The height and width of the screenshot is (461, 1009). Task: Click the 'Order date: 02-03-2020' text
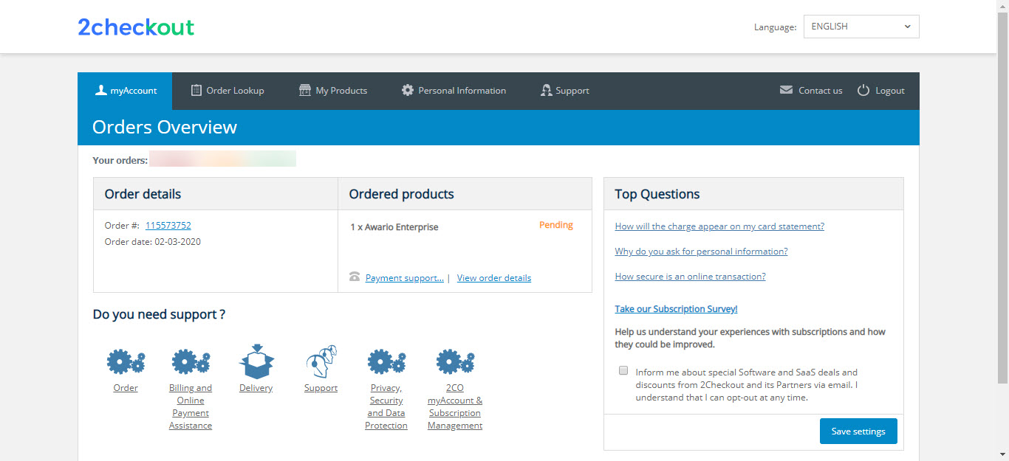tap(153, 242)
